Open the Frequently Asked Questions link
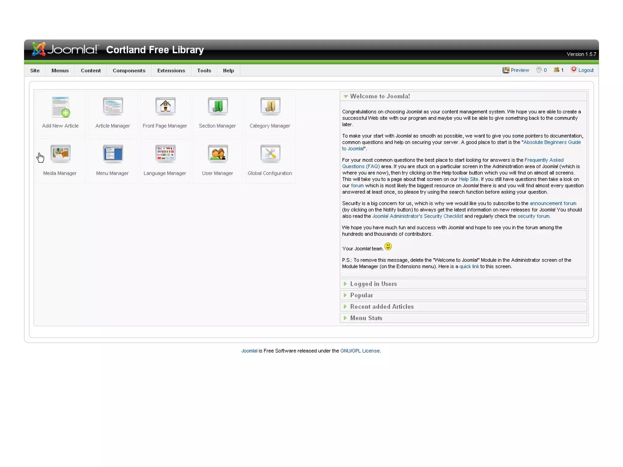 click(544, 160)
